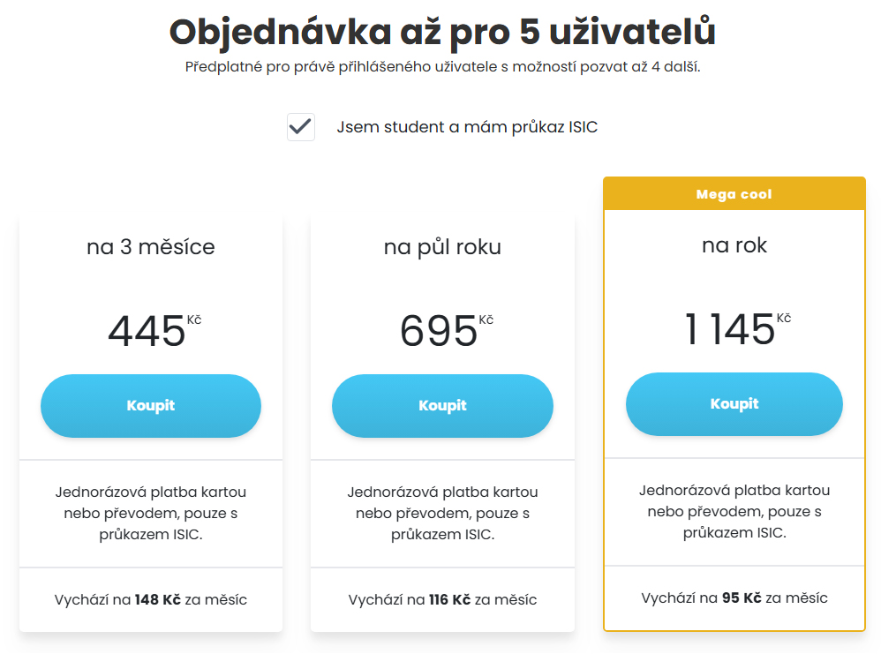
Task: Select the "na 3 měsíce" plan title
Action: coord(151,247)
